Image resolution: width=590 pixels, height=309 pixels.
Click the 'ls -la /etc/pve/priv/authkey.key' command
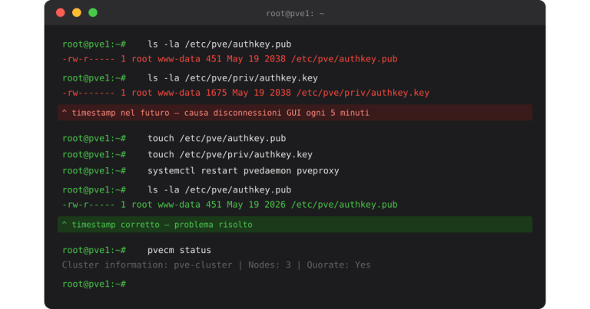coord(233,78)
